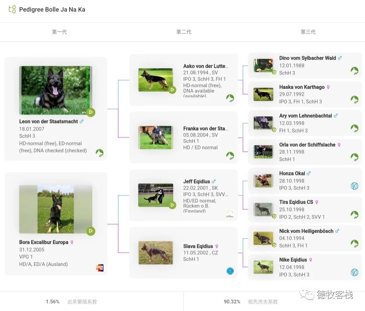This screenshot has width=365, height=311.
Task: Click green dog-head badge on Asko's card
Action: pyautogui.click(x=230, y=98)
